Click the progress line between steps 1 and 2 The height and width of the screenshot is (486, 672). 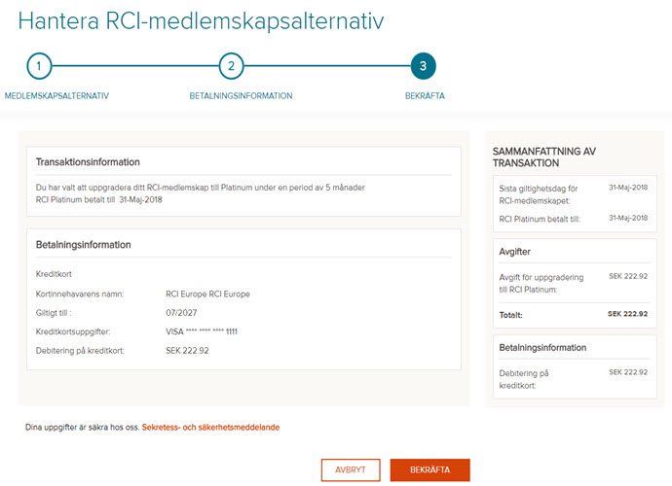[x=135, y=66]
